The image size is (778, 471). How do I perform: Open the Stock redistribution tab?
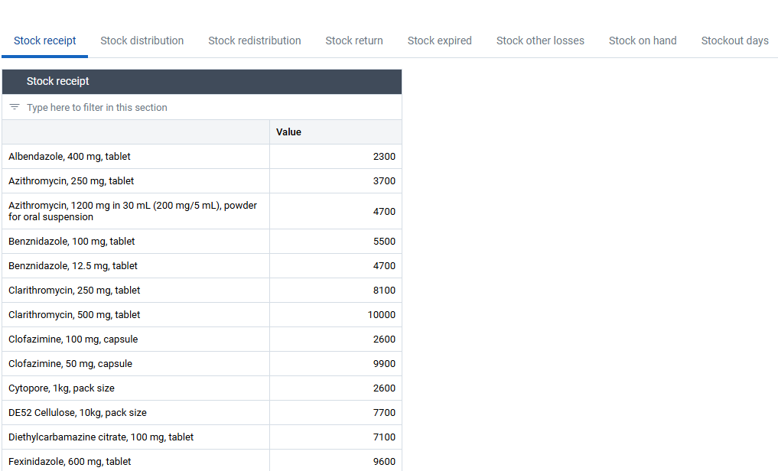click(x=255, y=41)
